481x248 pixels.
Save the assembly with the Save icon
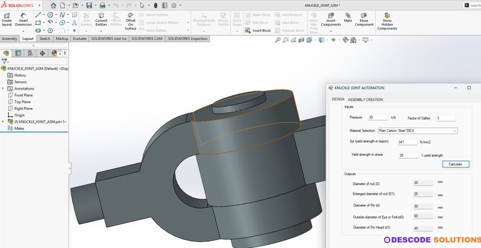point(89,5)
